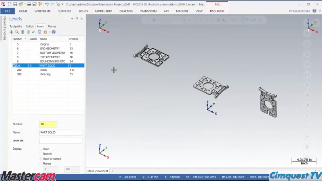
Task: Open the Levels display options gear icon
Action: point(45,32)
